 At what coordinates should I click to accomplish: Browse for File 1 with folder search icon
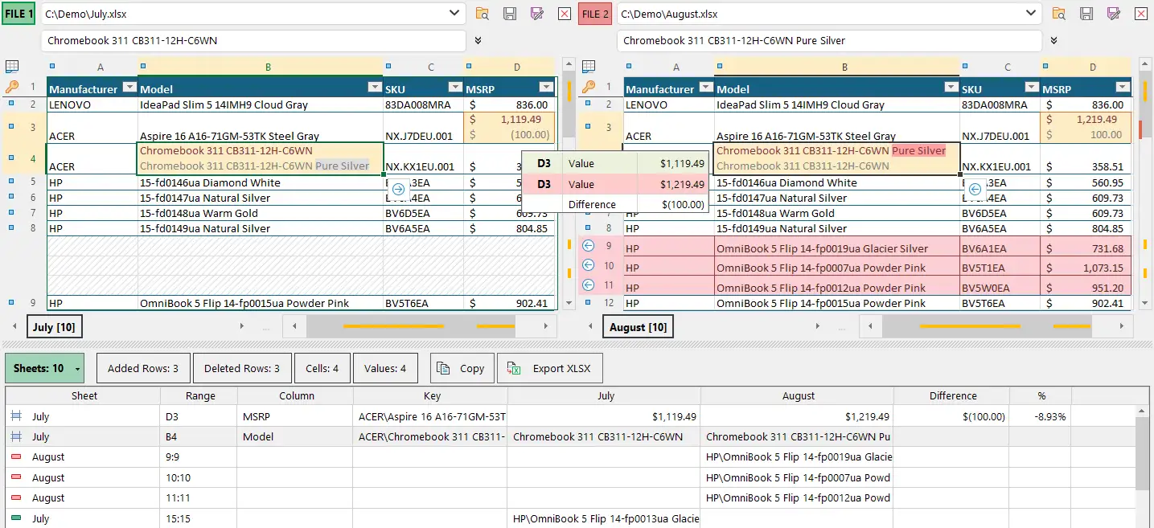(x=483, y=14)
